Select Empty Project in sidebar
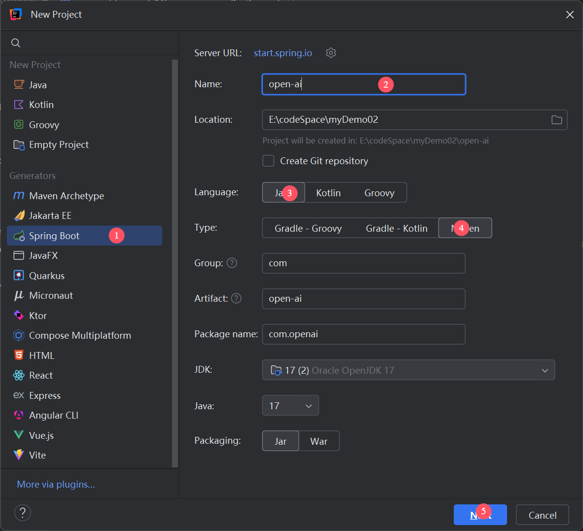This screenshot has height=531, width=583. pyautogui.click(x=59, y=144)
